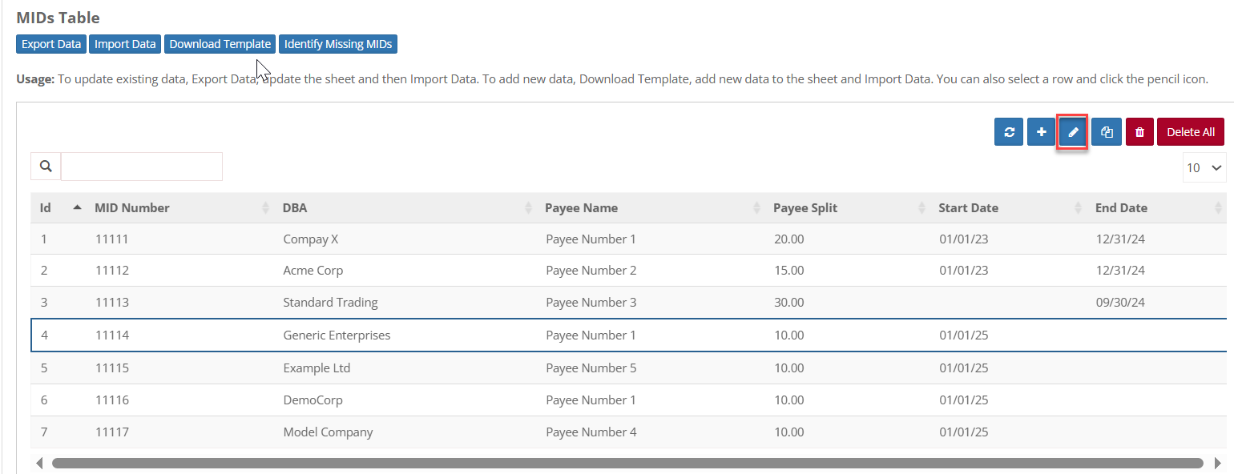Click the refresh table icon
1234x474 pixels.
[x=1009, y=132]
